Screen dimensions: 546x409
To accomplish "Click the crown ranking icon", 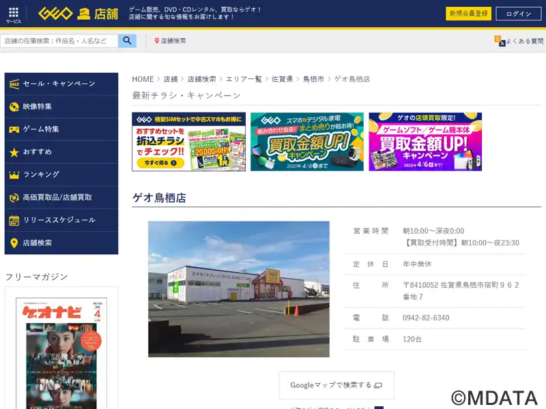I will [x=14, y=175].
